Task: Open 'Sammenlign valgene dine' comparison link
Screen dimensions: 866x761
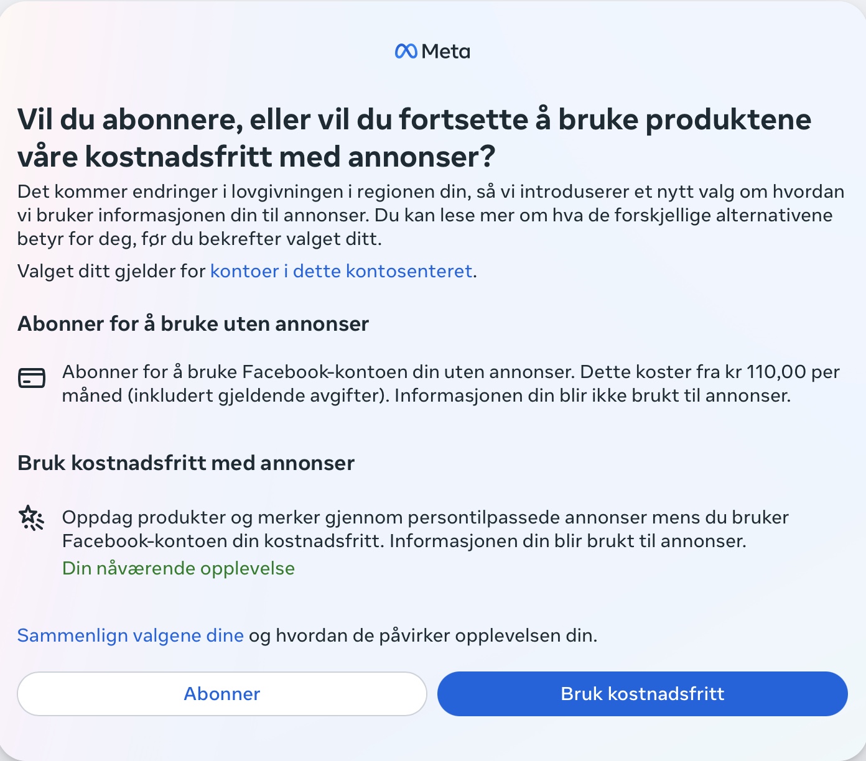Action: [131, 635]
